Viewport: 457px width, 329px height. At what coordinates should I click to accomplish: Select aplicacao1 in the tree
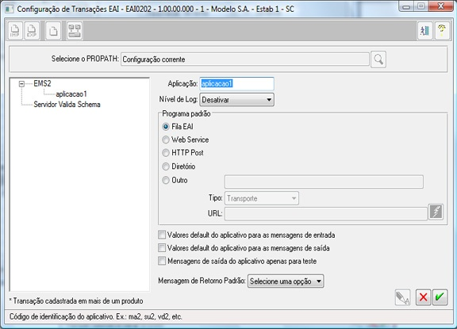71,94
